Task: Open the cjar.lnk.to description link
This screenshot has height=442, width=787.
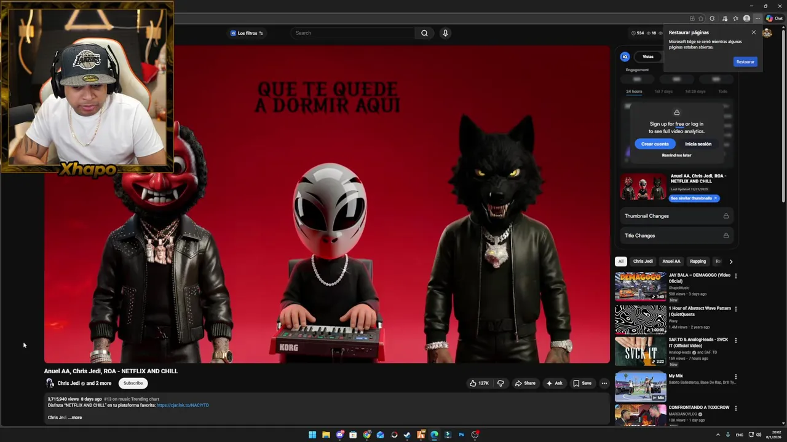Action: (183, 405)
